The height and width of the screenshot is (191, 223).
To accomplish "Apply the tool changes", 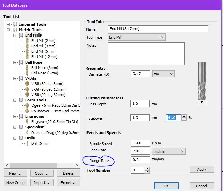I will point(202,169).
